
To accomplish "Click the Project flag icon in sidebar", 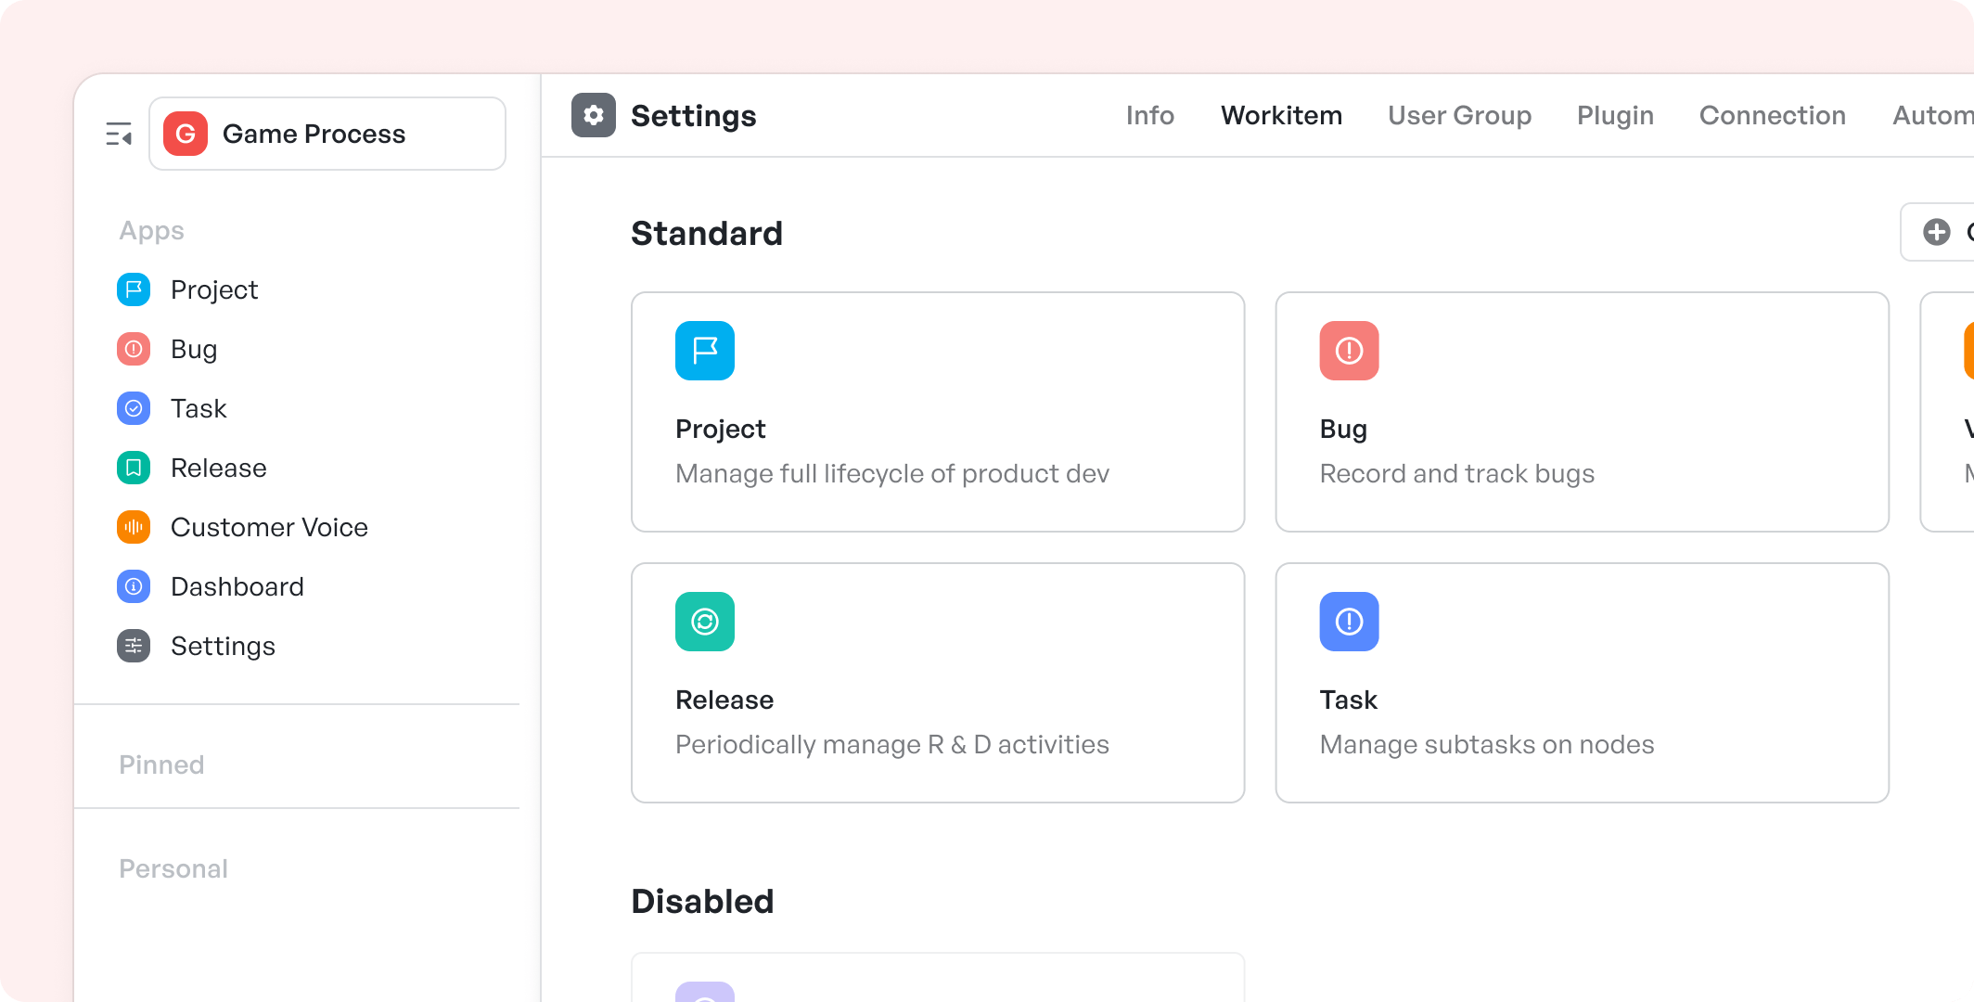I will click(134, 289).
